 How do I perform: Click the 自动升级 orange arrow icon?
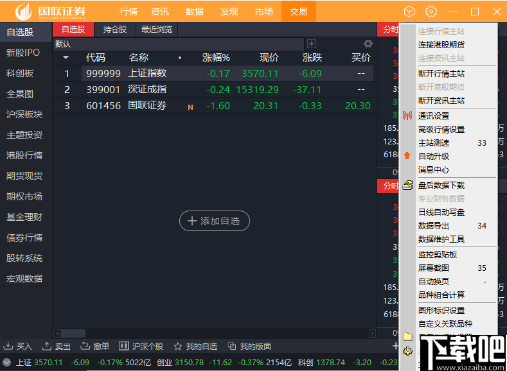(x=407, y=156)
